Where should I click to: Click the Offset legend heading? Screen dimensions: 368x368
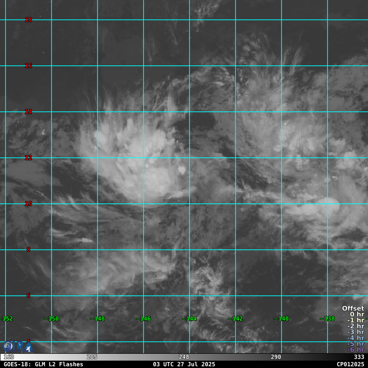(x=353, y=308)
